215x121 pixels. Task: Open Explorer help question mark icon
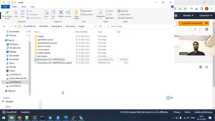(172, 7)
